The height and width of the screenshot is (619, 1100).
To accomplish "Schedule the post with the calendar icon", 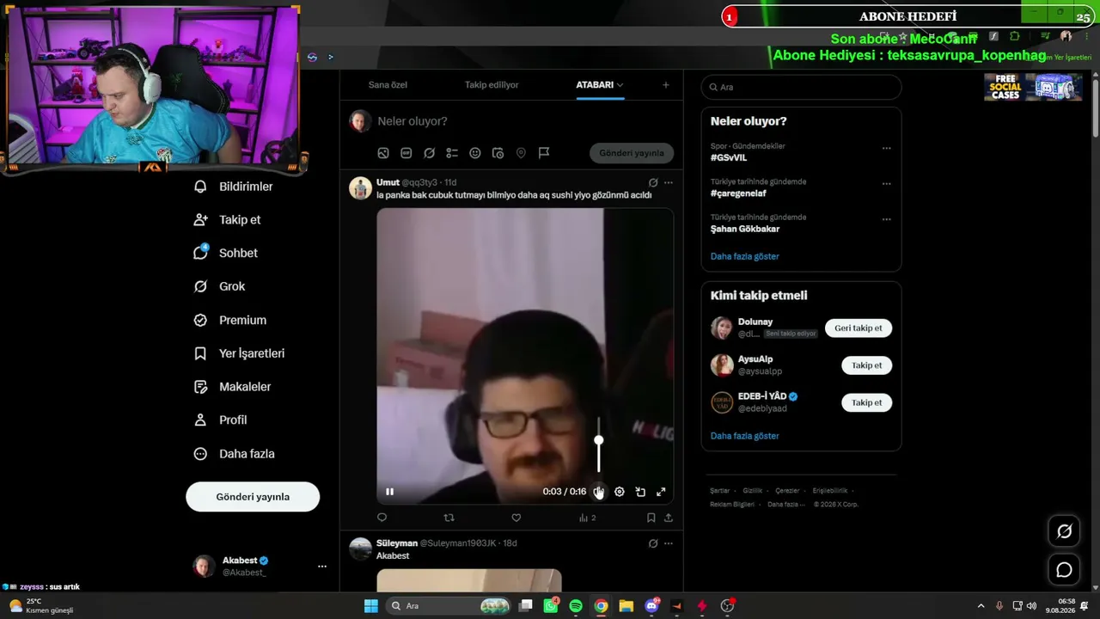I will [498, 153].
